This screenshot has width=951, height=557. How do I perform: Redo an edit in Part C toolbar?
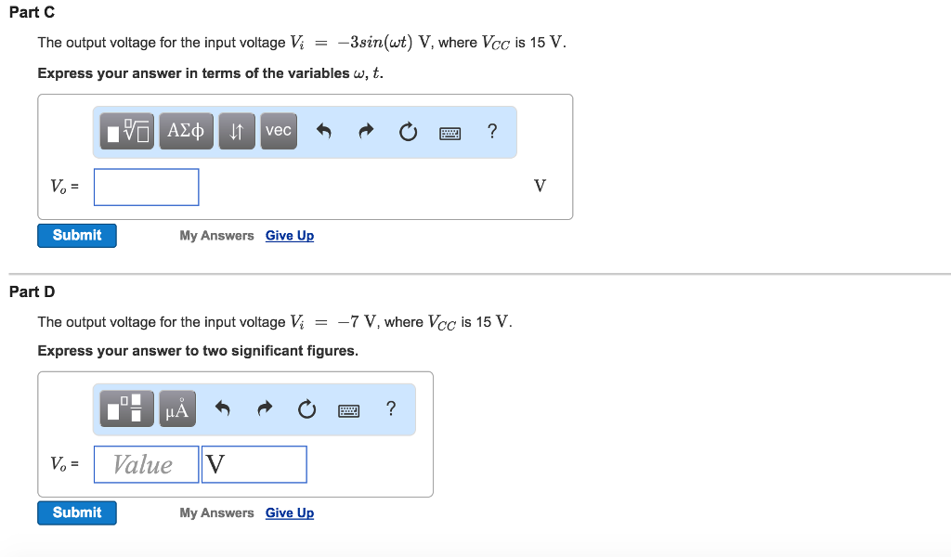pos(365,131)
